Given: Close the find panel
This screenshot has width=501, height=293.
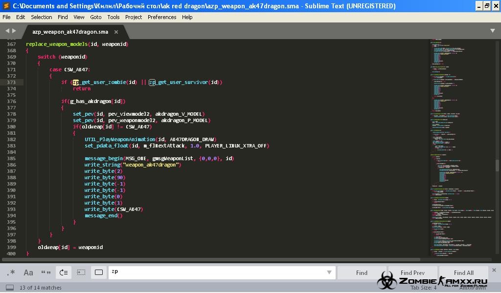Looking at the screenshot, I should coord(494,270).
